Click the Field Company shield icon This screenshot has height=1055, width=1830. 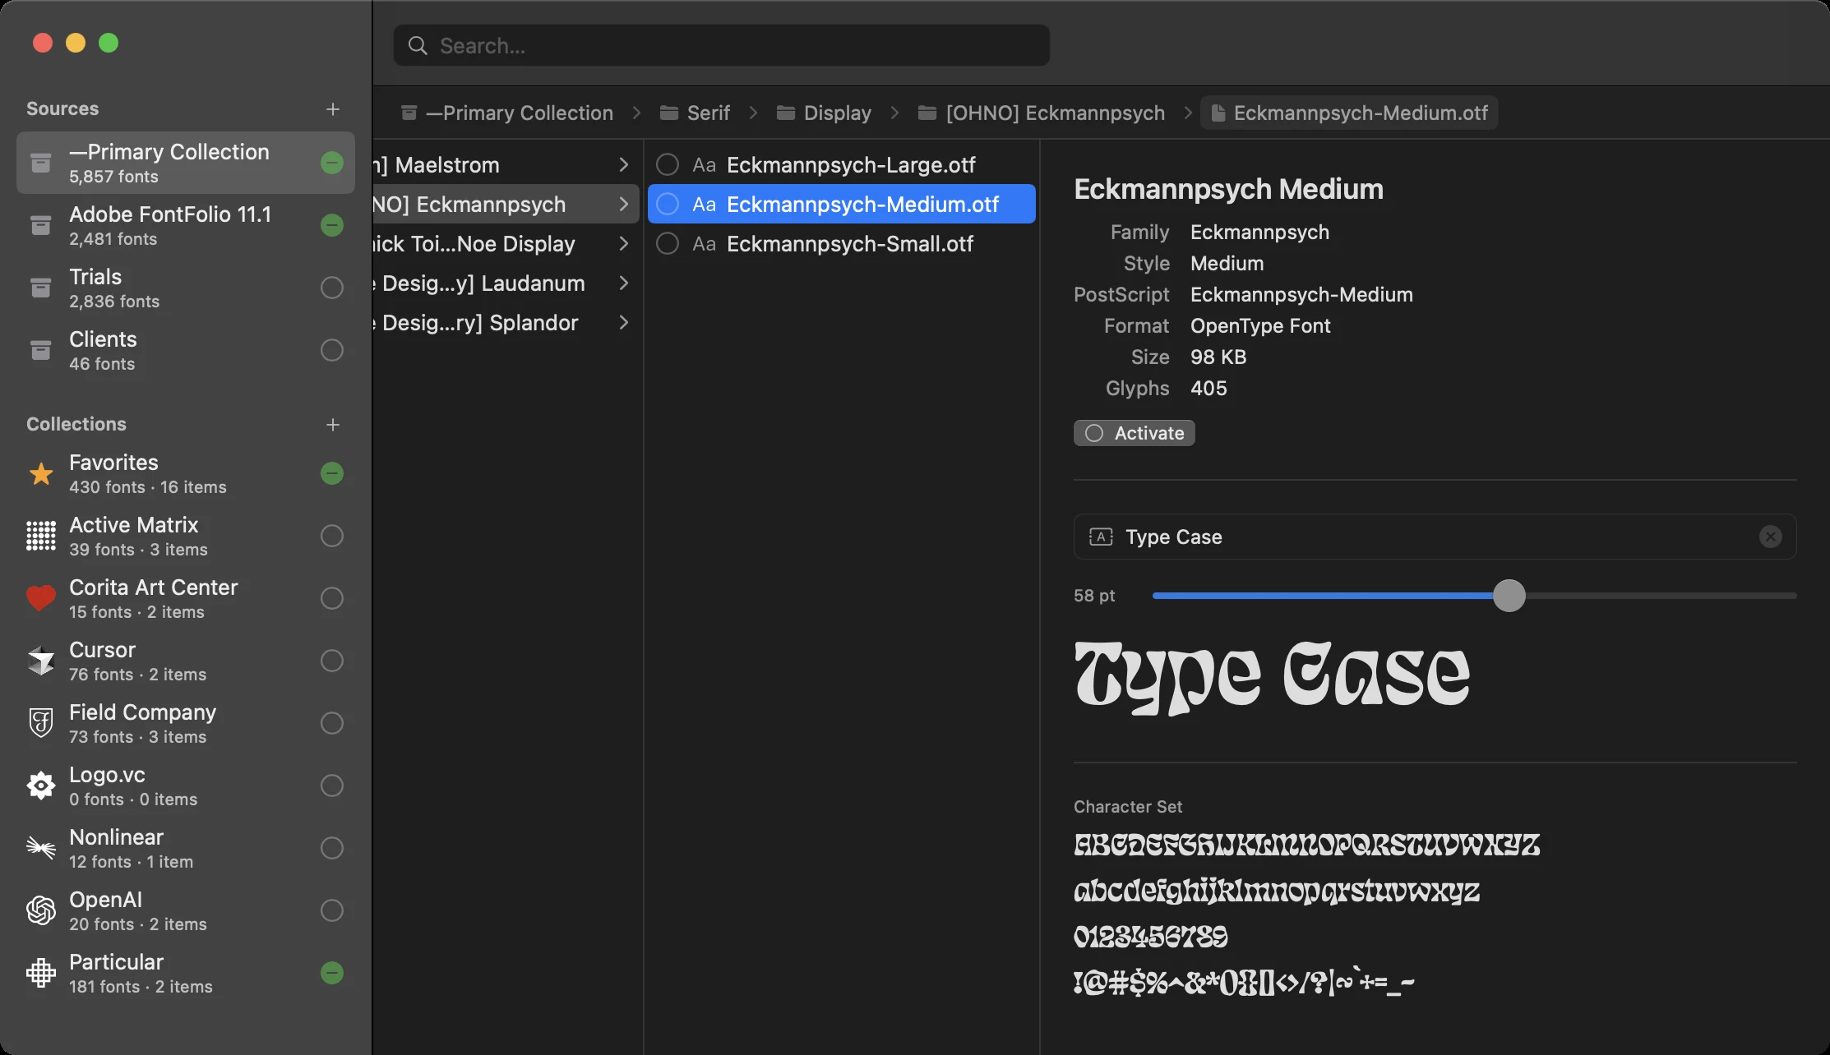(41, 723)
